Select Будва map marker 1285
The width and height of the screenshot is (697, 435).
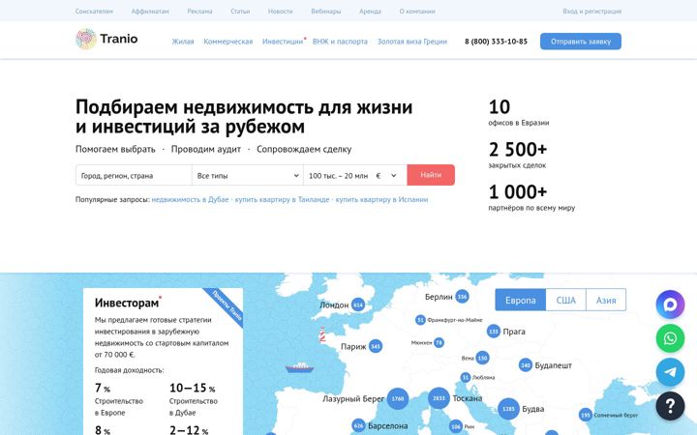[x=508, y=409]
